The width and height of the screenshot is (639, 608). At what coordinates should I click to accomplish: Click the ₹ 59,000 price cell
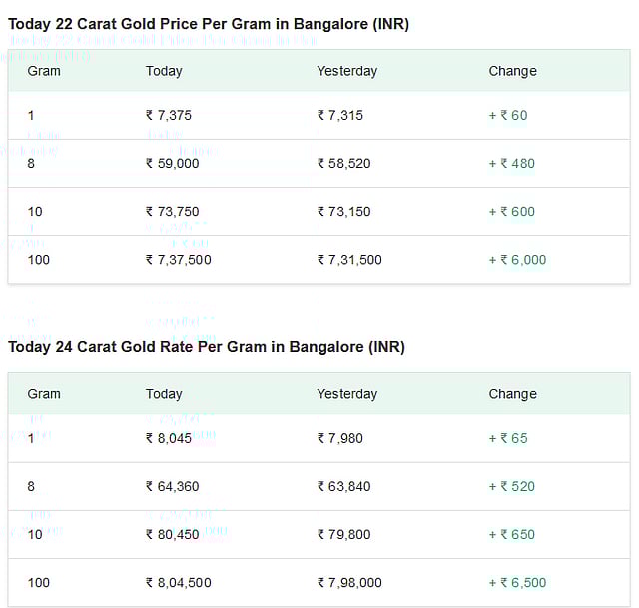point(173,163)
